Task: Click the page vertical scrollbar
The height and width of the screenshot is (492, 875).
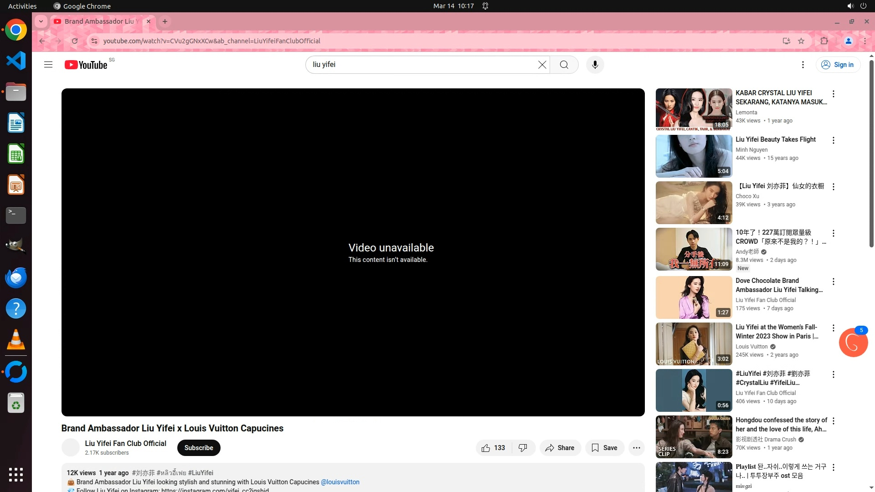Action: (871, 155)
